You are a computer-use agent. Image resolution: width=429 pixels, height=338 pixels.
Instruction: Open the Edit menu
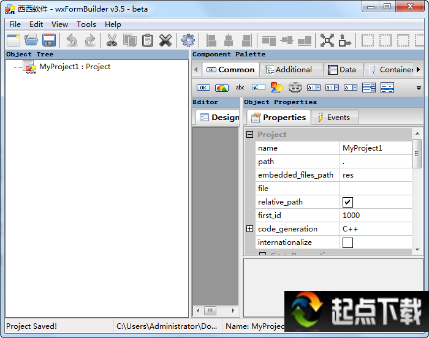click(36, 24)
